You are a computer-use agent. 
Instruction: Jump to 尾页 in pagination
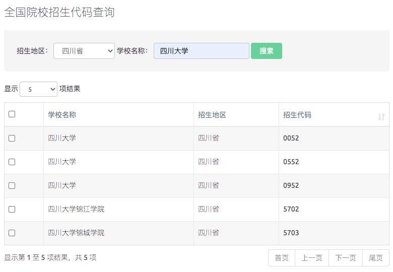click(376, 258)
